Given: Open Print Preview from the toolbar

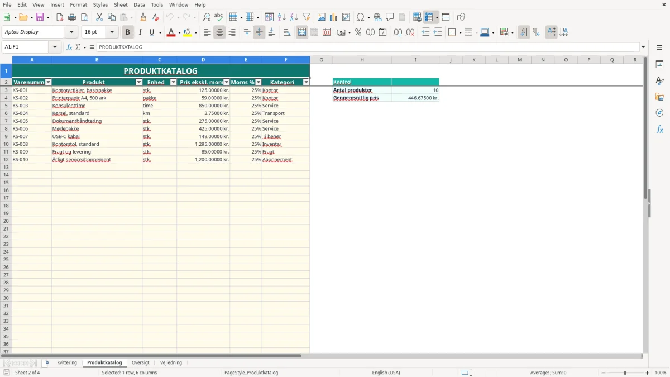Looking at the screenshot, I should tap(84, 17).
